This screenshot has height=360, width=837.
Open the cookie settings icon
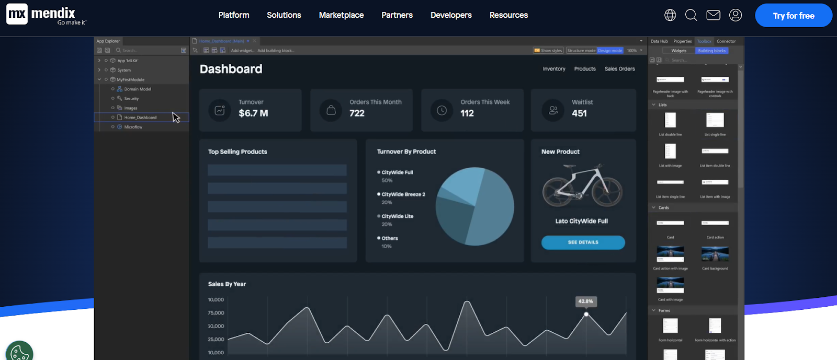(19, 351)
